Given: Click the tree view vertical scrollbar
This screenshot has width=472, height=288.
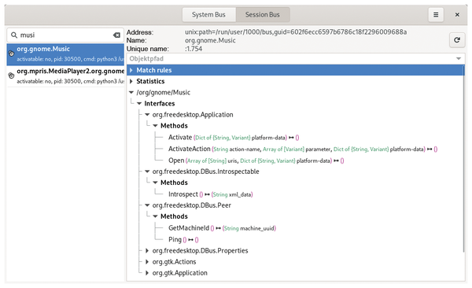Looking at the screenshot, I should point(463,159).
